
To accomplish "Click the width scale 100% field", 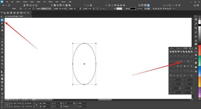I will tap(46, 103).
